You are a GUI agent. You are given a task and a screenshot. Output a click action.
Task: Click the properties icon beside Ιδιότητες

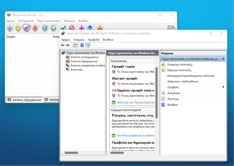point(163,99)
